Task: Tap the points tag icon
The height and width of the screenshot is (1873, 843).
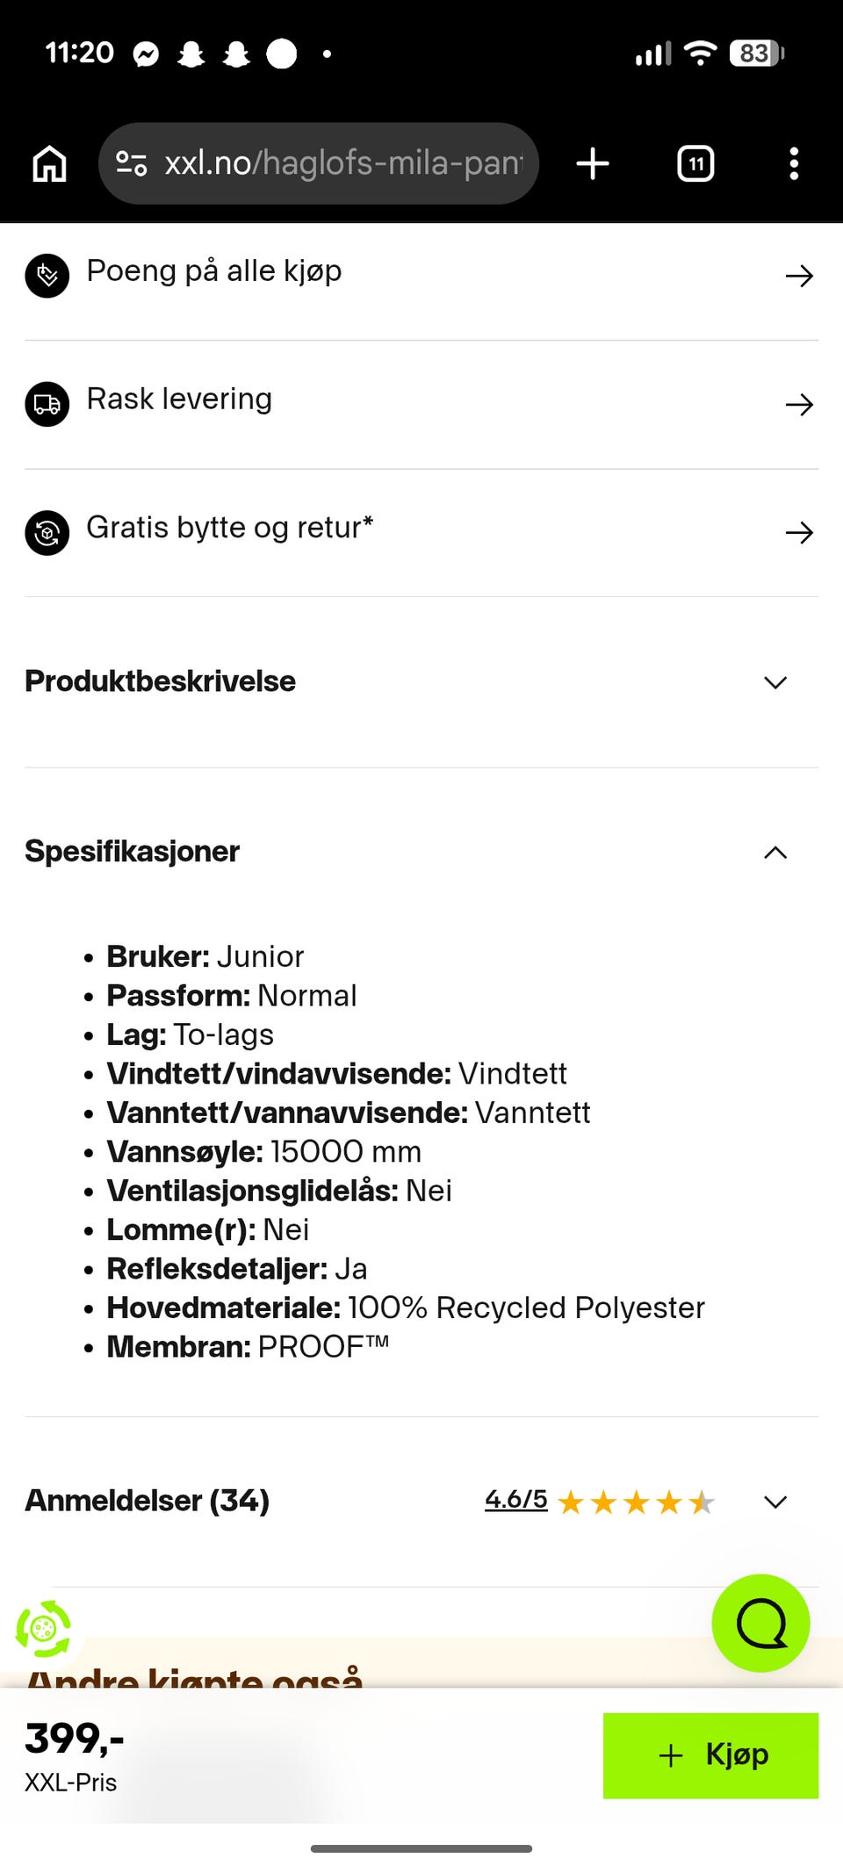Action: point(47,276)
